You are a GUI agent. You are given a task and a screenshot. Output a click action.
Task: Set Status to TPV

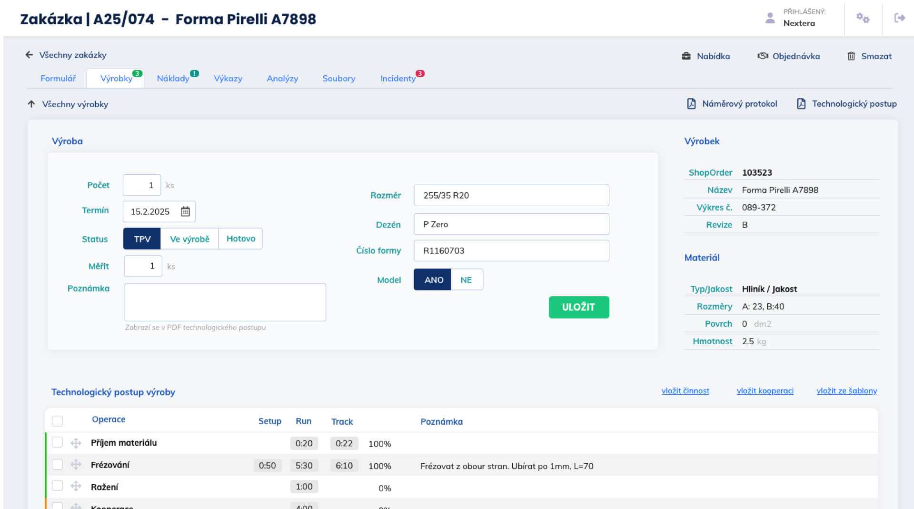click(142, 239)
